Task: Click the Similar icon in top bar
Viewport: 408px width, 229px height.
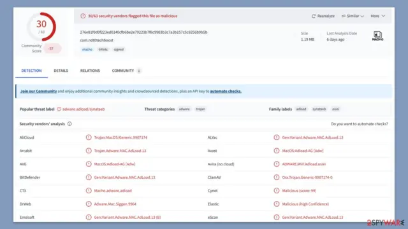Action: 344,16
